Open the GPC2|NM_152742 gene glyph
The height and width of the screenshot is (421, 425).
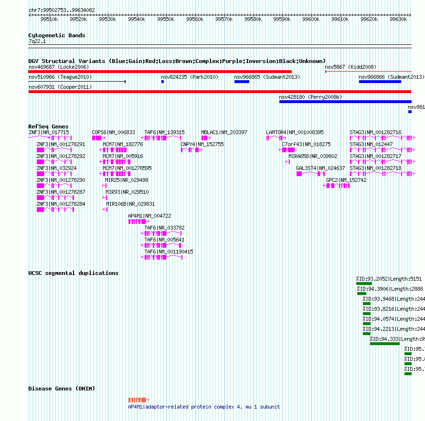coord(336,186)
